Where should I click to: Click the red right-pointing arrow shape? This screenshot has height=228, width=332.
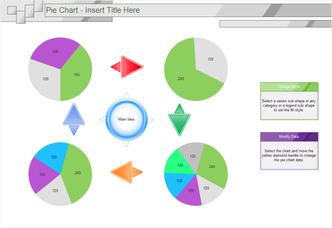(x=127, y=67)
